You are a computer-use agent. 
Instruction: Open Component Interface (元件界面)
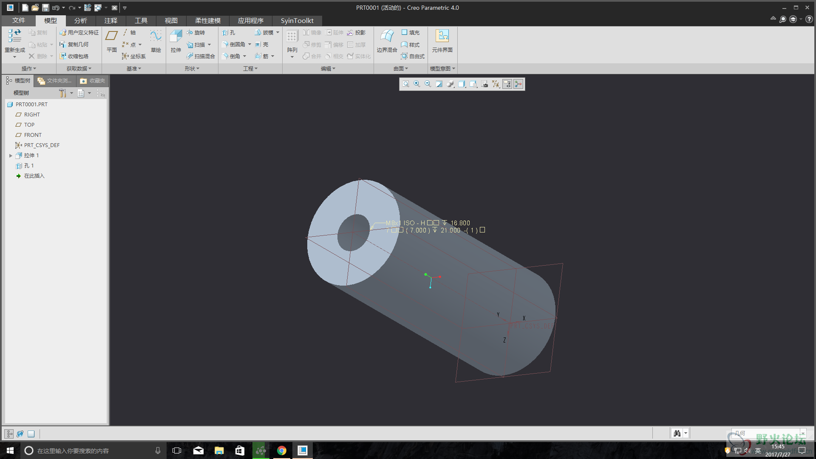pyautogui.click(x=442, y=41)
